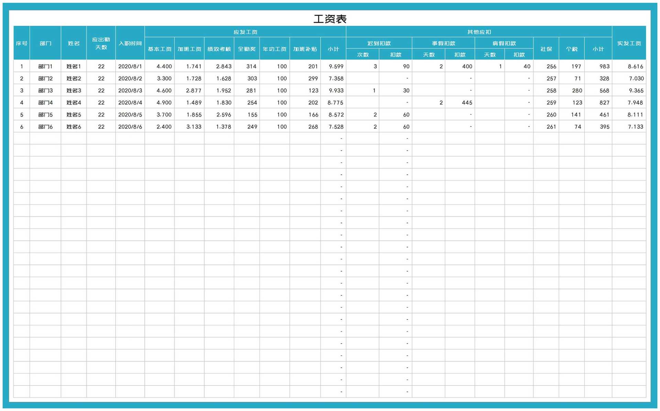This screenshot has height=411, width=660.
Task: Select the 姓名 header cell
Action: [74, 43]
